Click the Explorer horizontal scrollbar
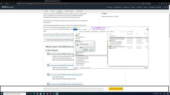This screenshot has height=95, width=170. 127,66
